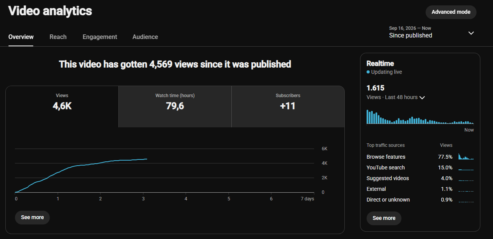
Task: Click the 4,569 views headline text
Action: pyautogui.click(x=175, y=64)
